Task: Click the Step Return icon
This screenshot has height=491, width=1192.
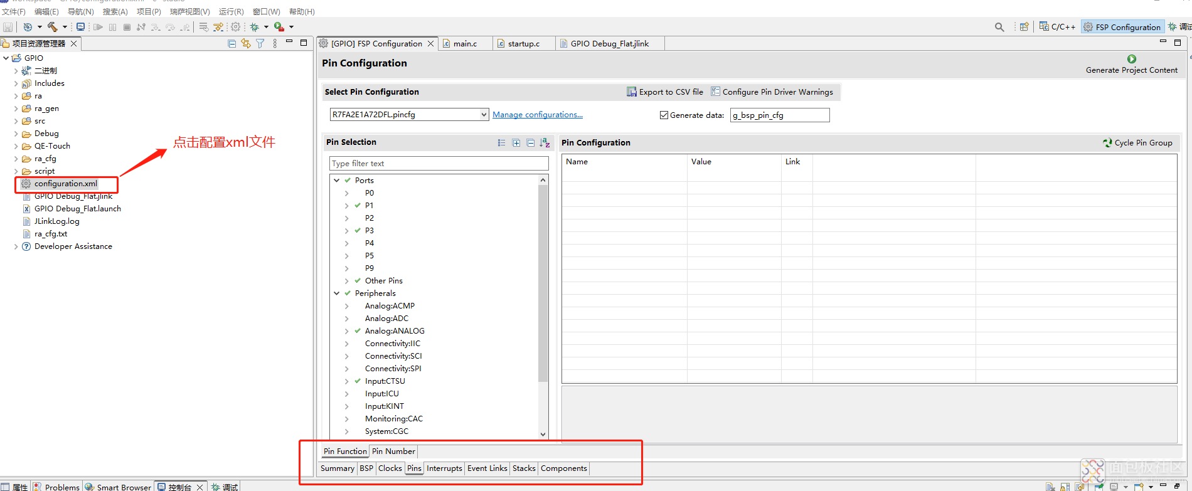Action: 185,27
